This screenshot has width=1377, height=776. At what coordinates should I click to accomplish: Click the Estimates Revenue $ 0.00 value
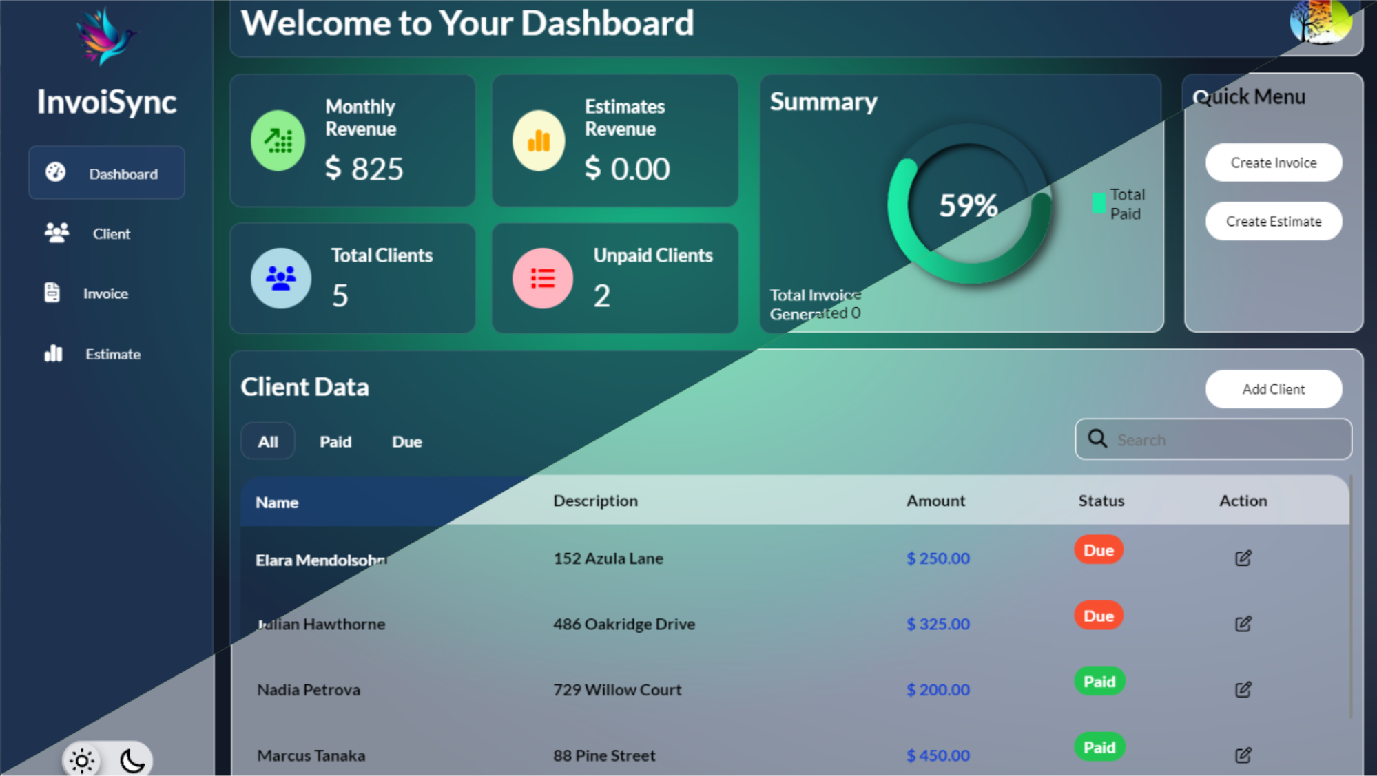click(x=628, y=168)
